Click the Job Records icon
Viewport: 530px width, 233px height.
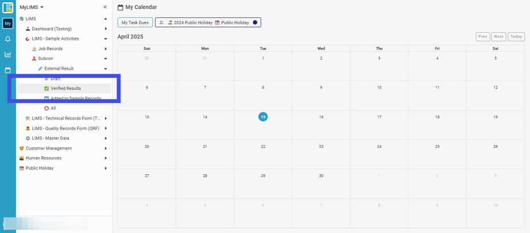click(x=34, y=49)
